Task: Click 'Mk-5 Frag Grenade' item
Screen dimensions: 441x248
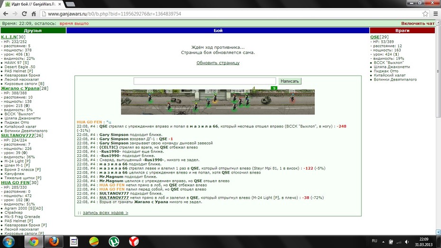Action: pyautogui.click(x=22, y=217)
